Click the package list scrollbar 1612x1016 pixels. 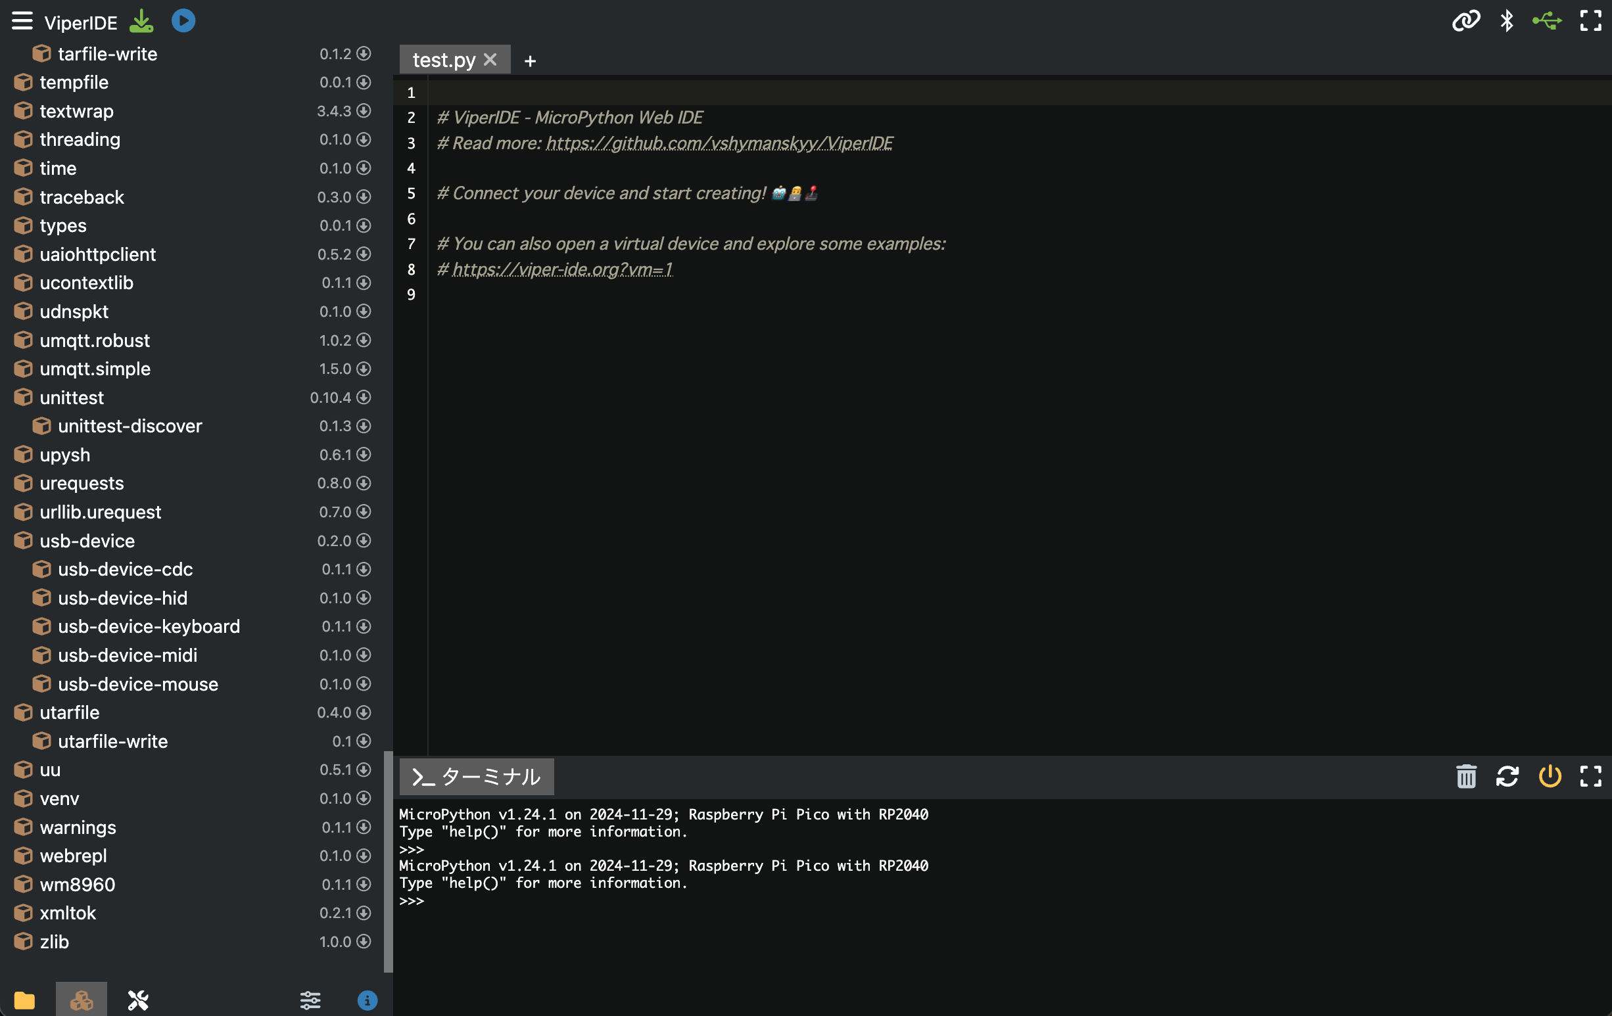point(388,861)
